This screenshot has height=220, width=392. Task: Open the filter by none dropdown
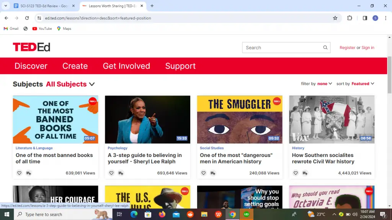click(x=324, y=84)
